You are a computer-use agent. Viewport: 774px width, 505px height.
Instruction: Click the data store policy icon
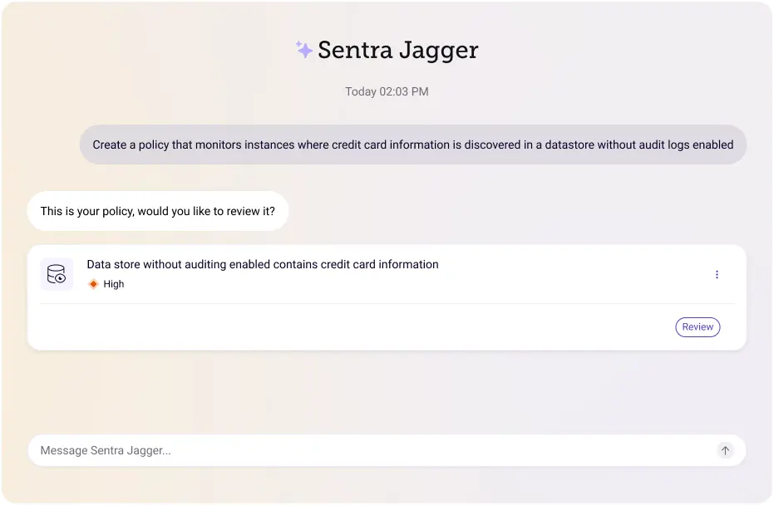57,274
